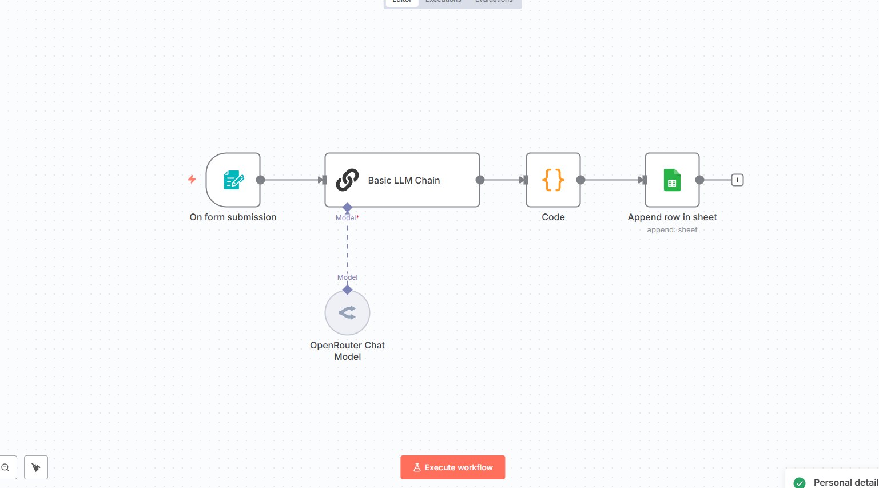The image size is (879, 488).
Task: Click the output handle of On form submission
Action: point(260,180)
